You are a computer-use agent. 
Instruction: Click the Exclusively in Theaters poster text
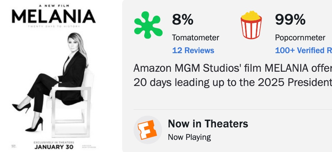(54, 142)
